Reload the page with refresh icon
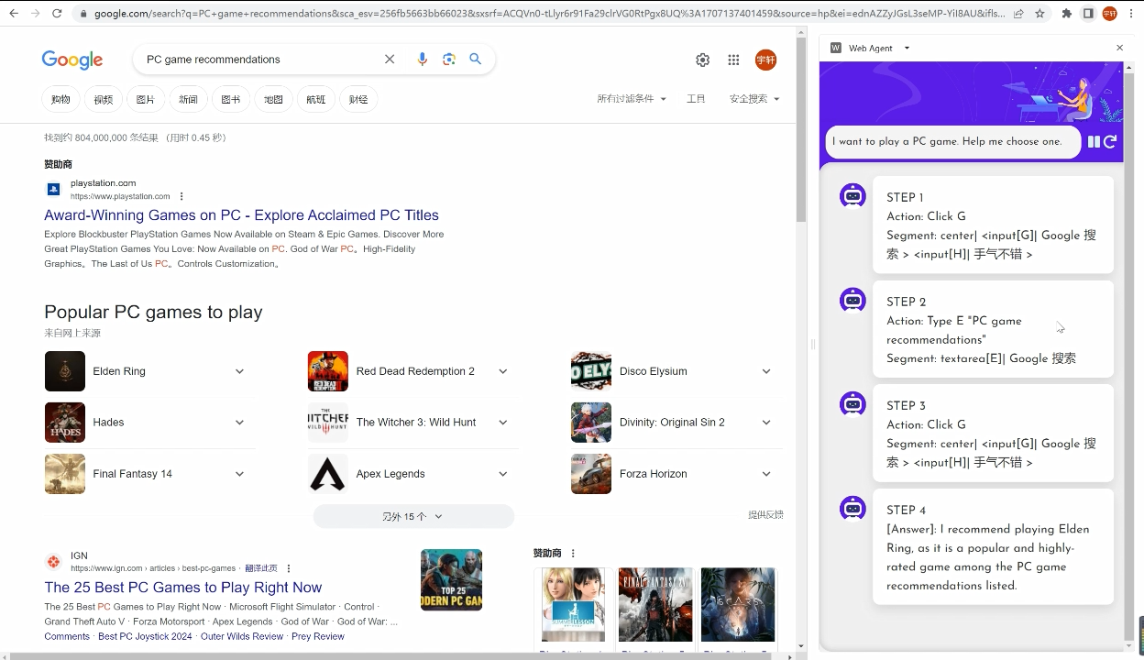 click(x=57, y=14)
